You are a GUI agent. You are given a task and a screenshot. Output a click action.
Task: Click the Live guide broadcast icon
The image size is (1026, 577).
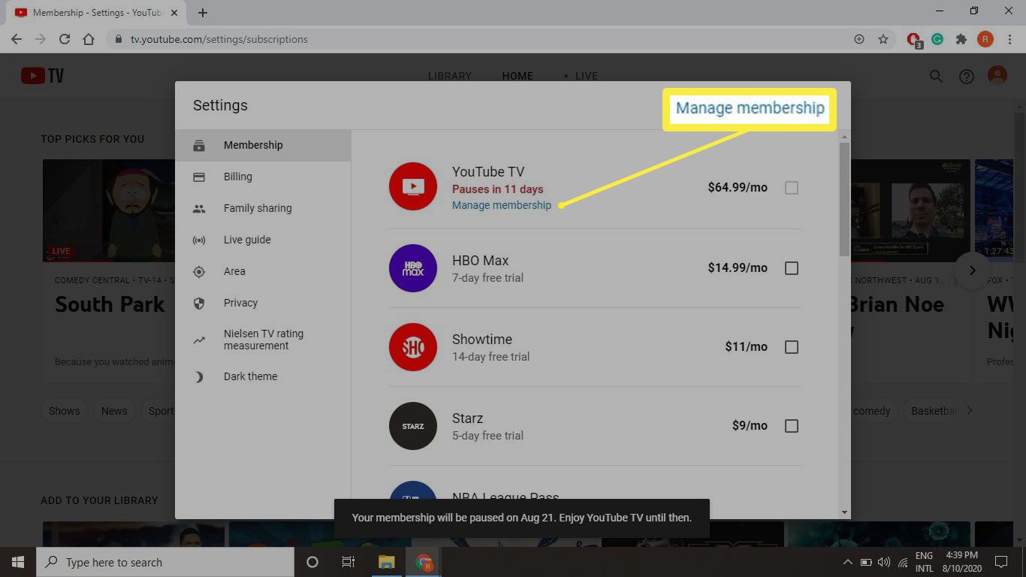(199, 240)
